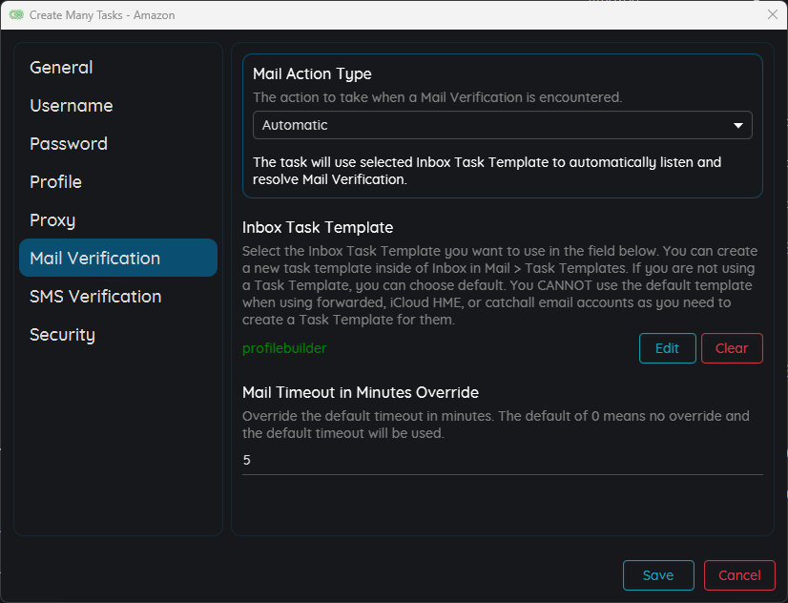Click the app icon in the title bar

[x=16, y=14]
